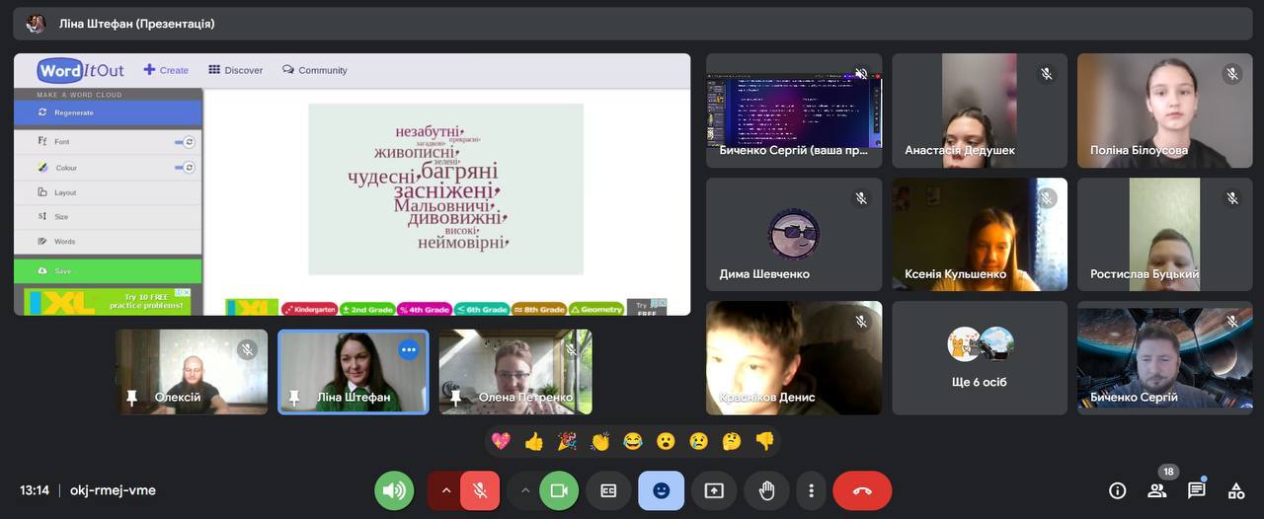Open the activities shapes icon
Image resolution: width=1264 pixels, height=519 pixels.
point(1235,490)
